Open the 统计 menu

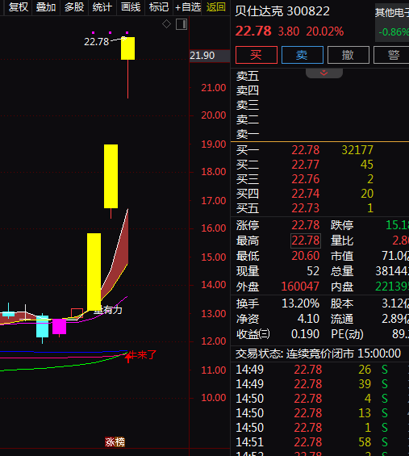point(102,7)
